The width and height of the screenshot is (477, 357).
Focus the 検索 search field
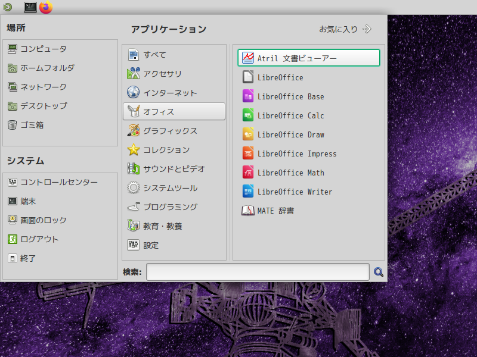[258, 272]
